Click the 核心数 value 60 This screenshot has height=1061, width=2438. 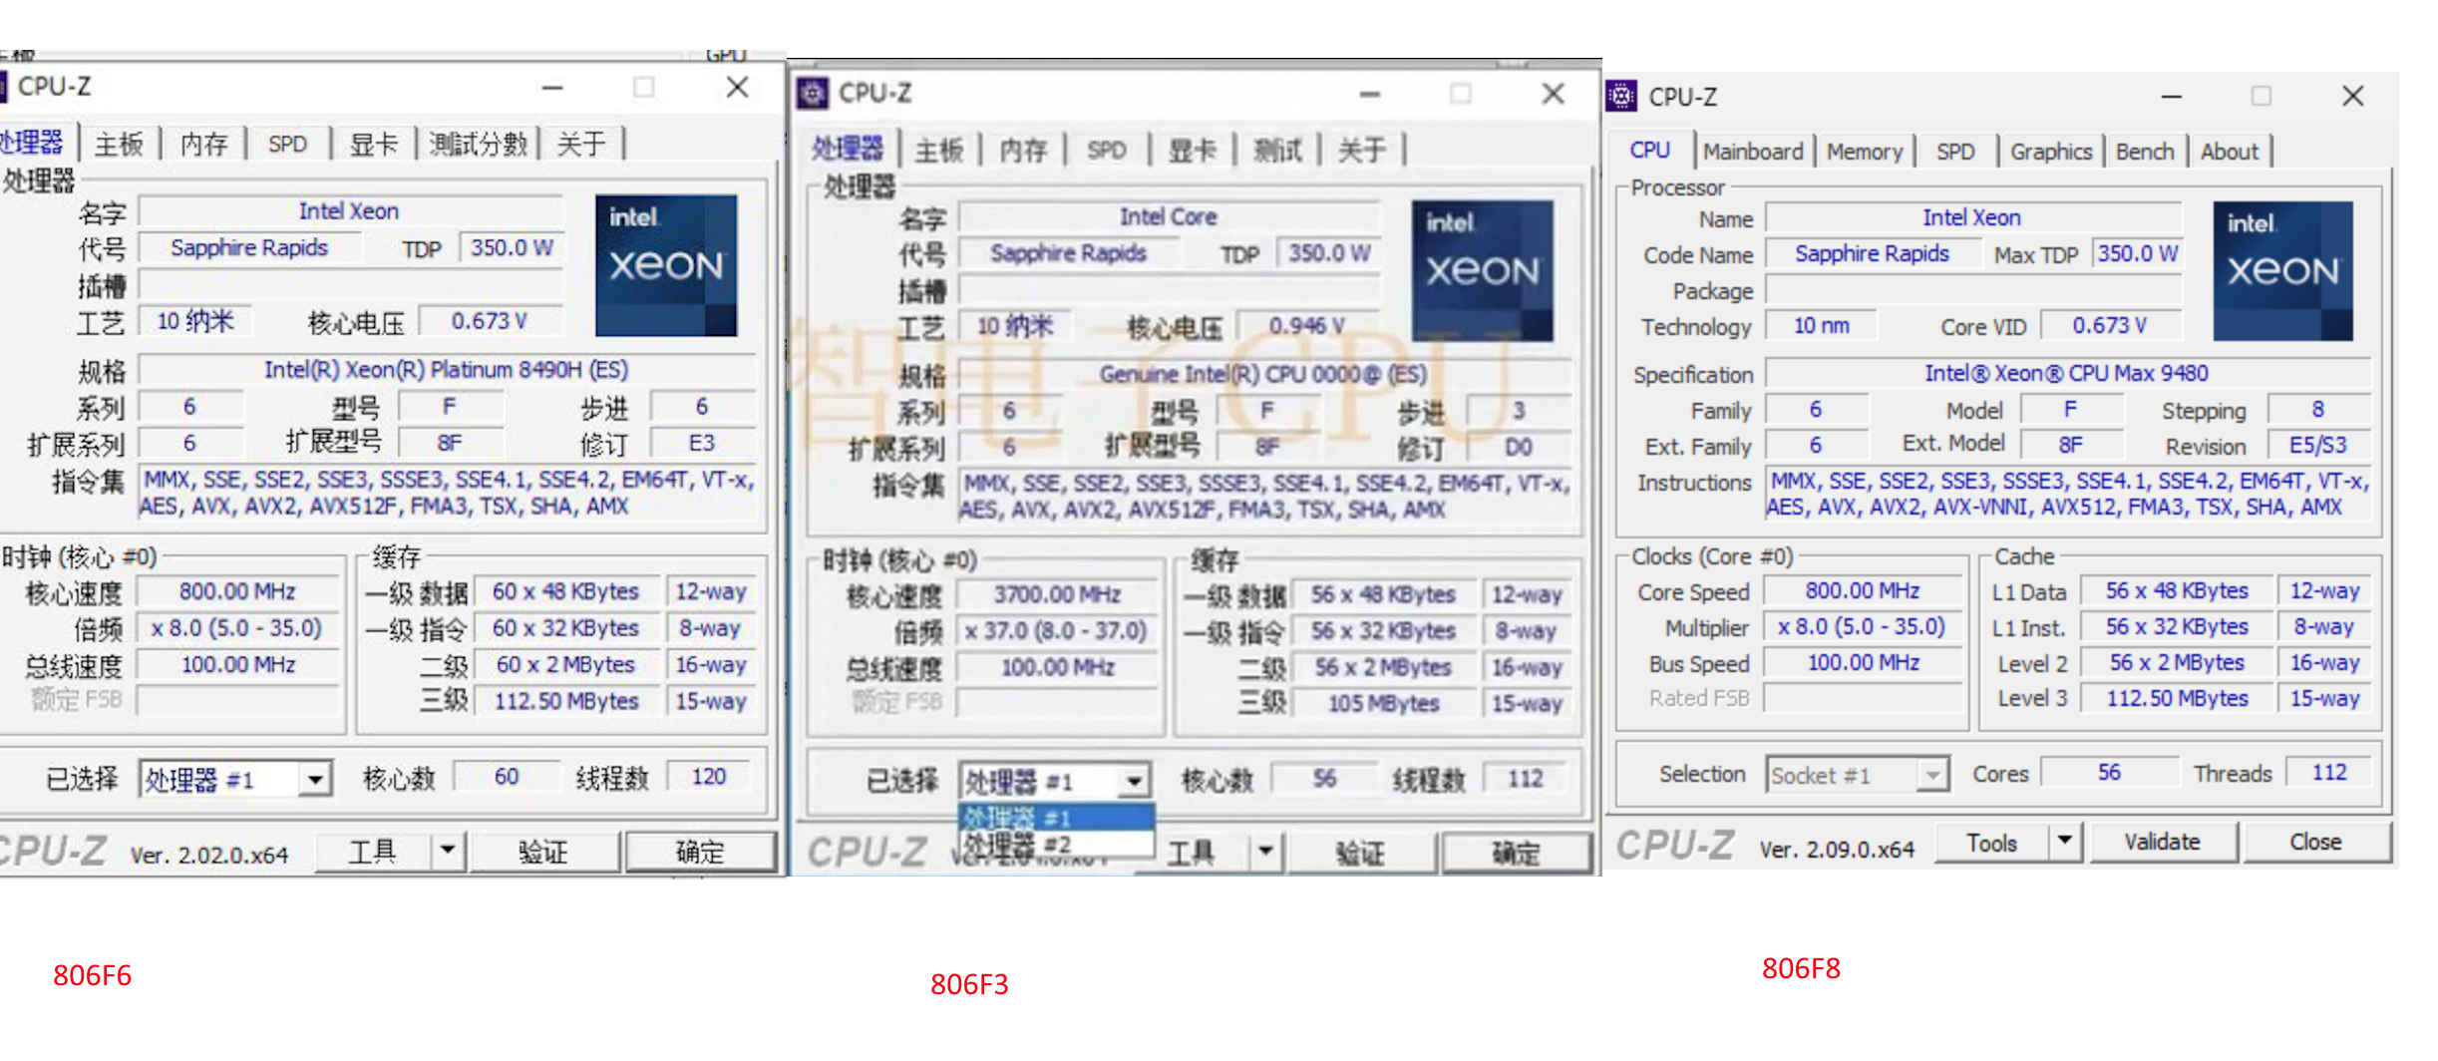click(x=507, y=777)
